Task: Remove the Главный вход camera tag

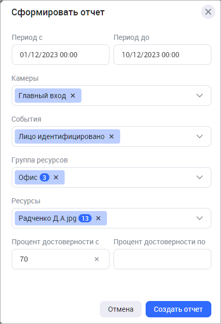Action: click(73, 96)
